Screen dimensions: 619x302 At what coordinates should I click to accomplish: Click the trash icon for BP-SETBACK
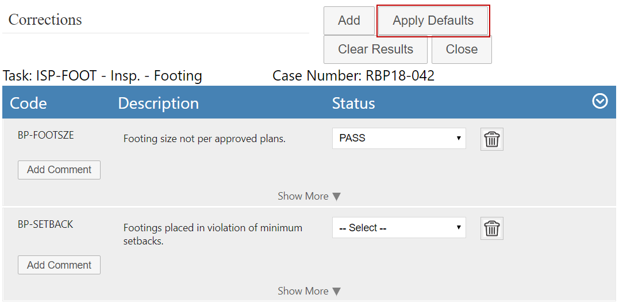pyautogui.click(x=491, y=228)
